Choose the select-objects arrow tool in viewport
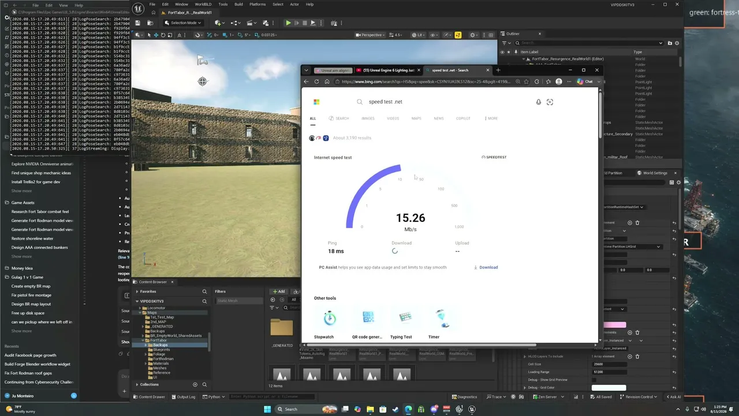This screenshot has height=416, width=739. pyautogui.click(x=149, y=35)
